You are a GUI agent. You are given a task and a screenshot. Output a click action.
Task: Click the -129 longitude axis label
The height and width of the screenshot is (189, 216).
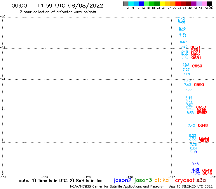point(87,177)
